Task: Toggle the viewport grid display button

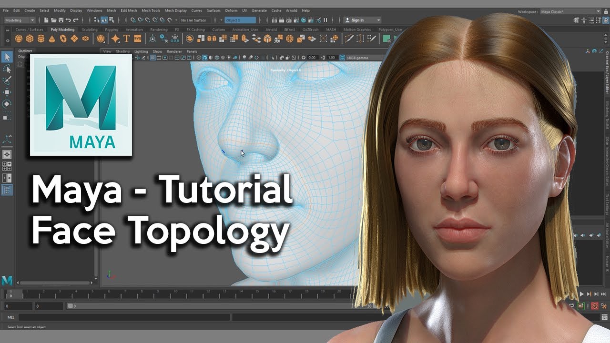Action: click(152, 58)
